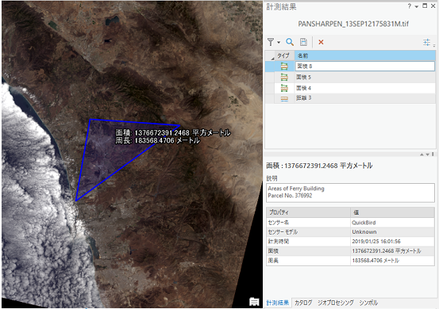Switch to the シンボル tab
This screenshot has height=309, width=439.
[x=368, y=303]
